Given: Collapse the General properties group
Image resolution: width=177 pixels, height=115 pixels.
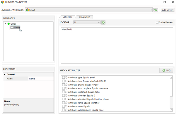Looking at the screenshot, I should 4,75.
